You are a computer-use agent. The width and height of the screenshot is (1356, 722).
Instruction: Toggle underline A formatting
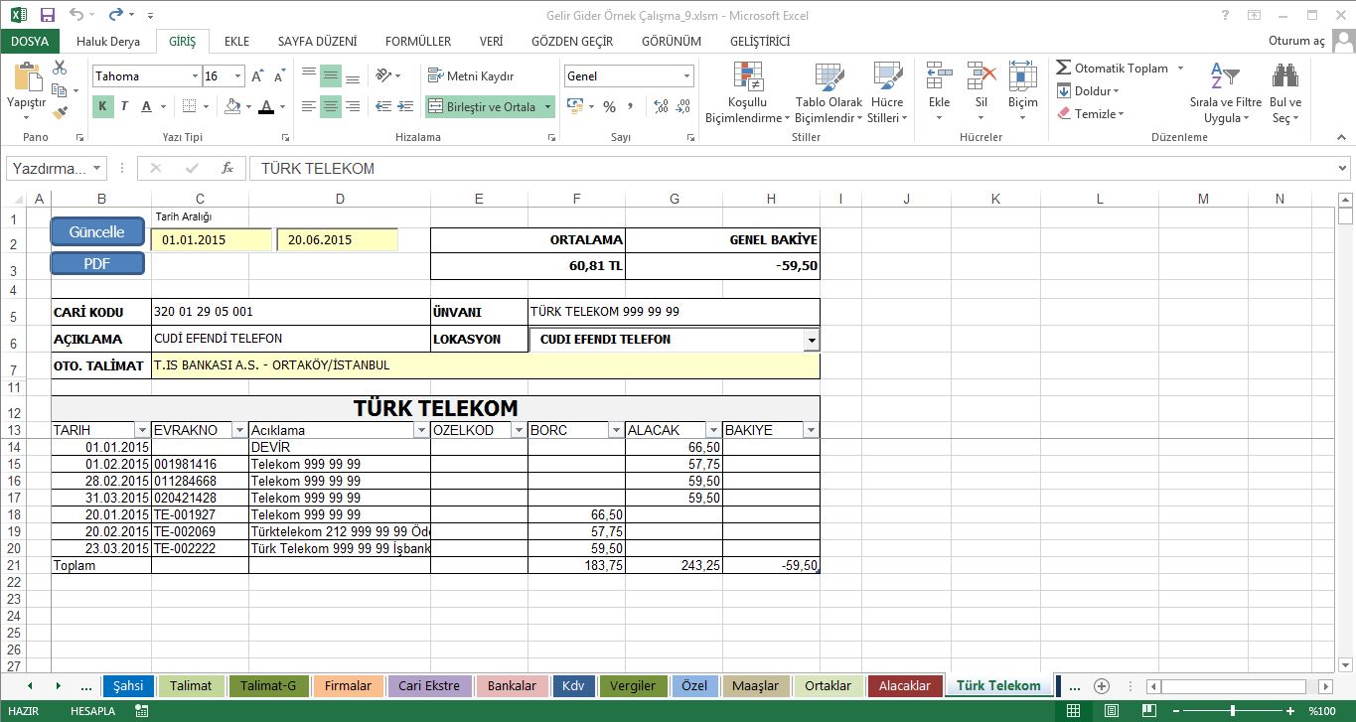point(147,106)
